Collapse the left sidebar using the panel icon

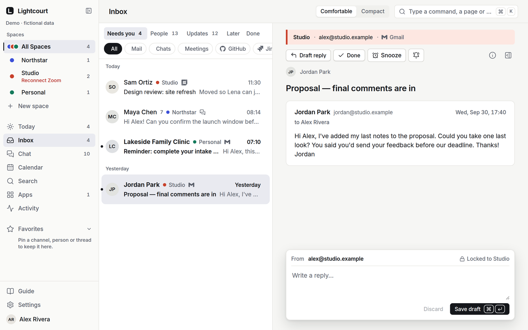tap(89, 11)
